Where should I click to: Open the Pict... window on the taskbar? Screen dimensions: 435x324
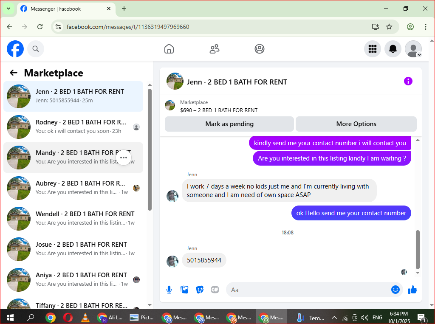coord(142,317)
